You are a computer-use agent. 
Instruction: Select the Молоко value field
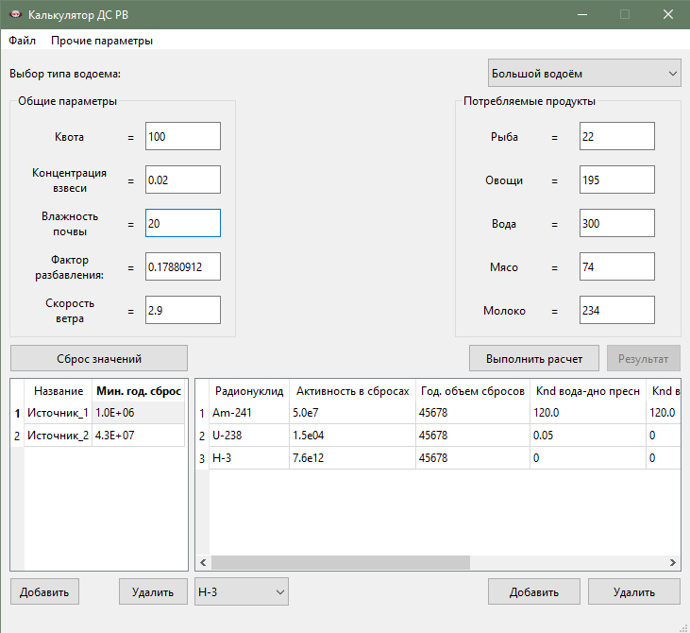click(x=616, y=310)
